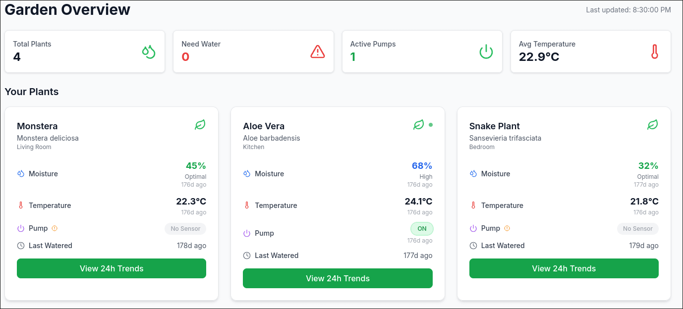Open Aloe Vera 24h Trends
The height and width of the screenshot is (309, 683).
338,278
